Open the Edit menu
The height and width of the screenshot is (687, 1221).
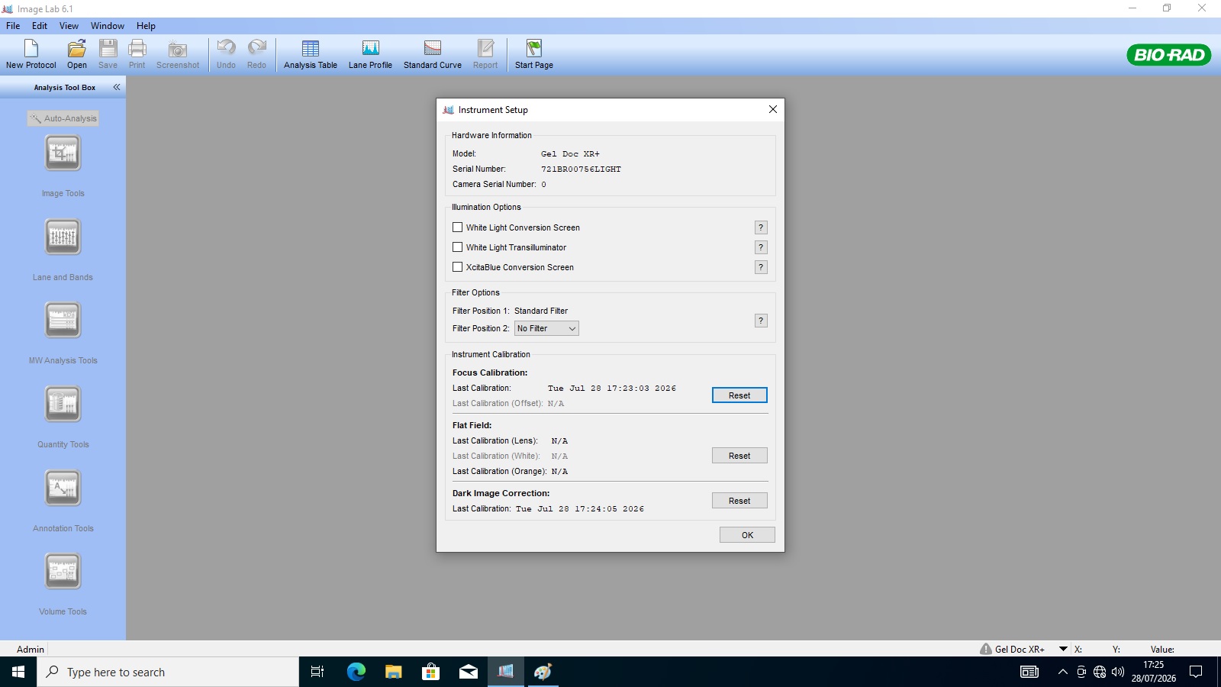tap(40, 26)
